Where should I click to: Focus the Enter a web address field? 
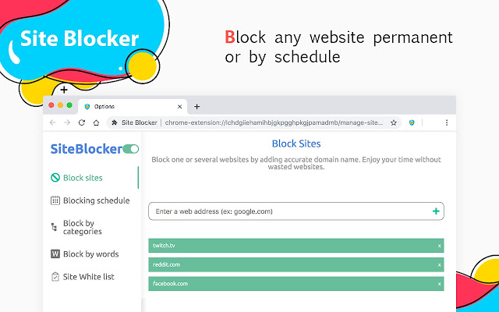(x=296, y=211)
